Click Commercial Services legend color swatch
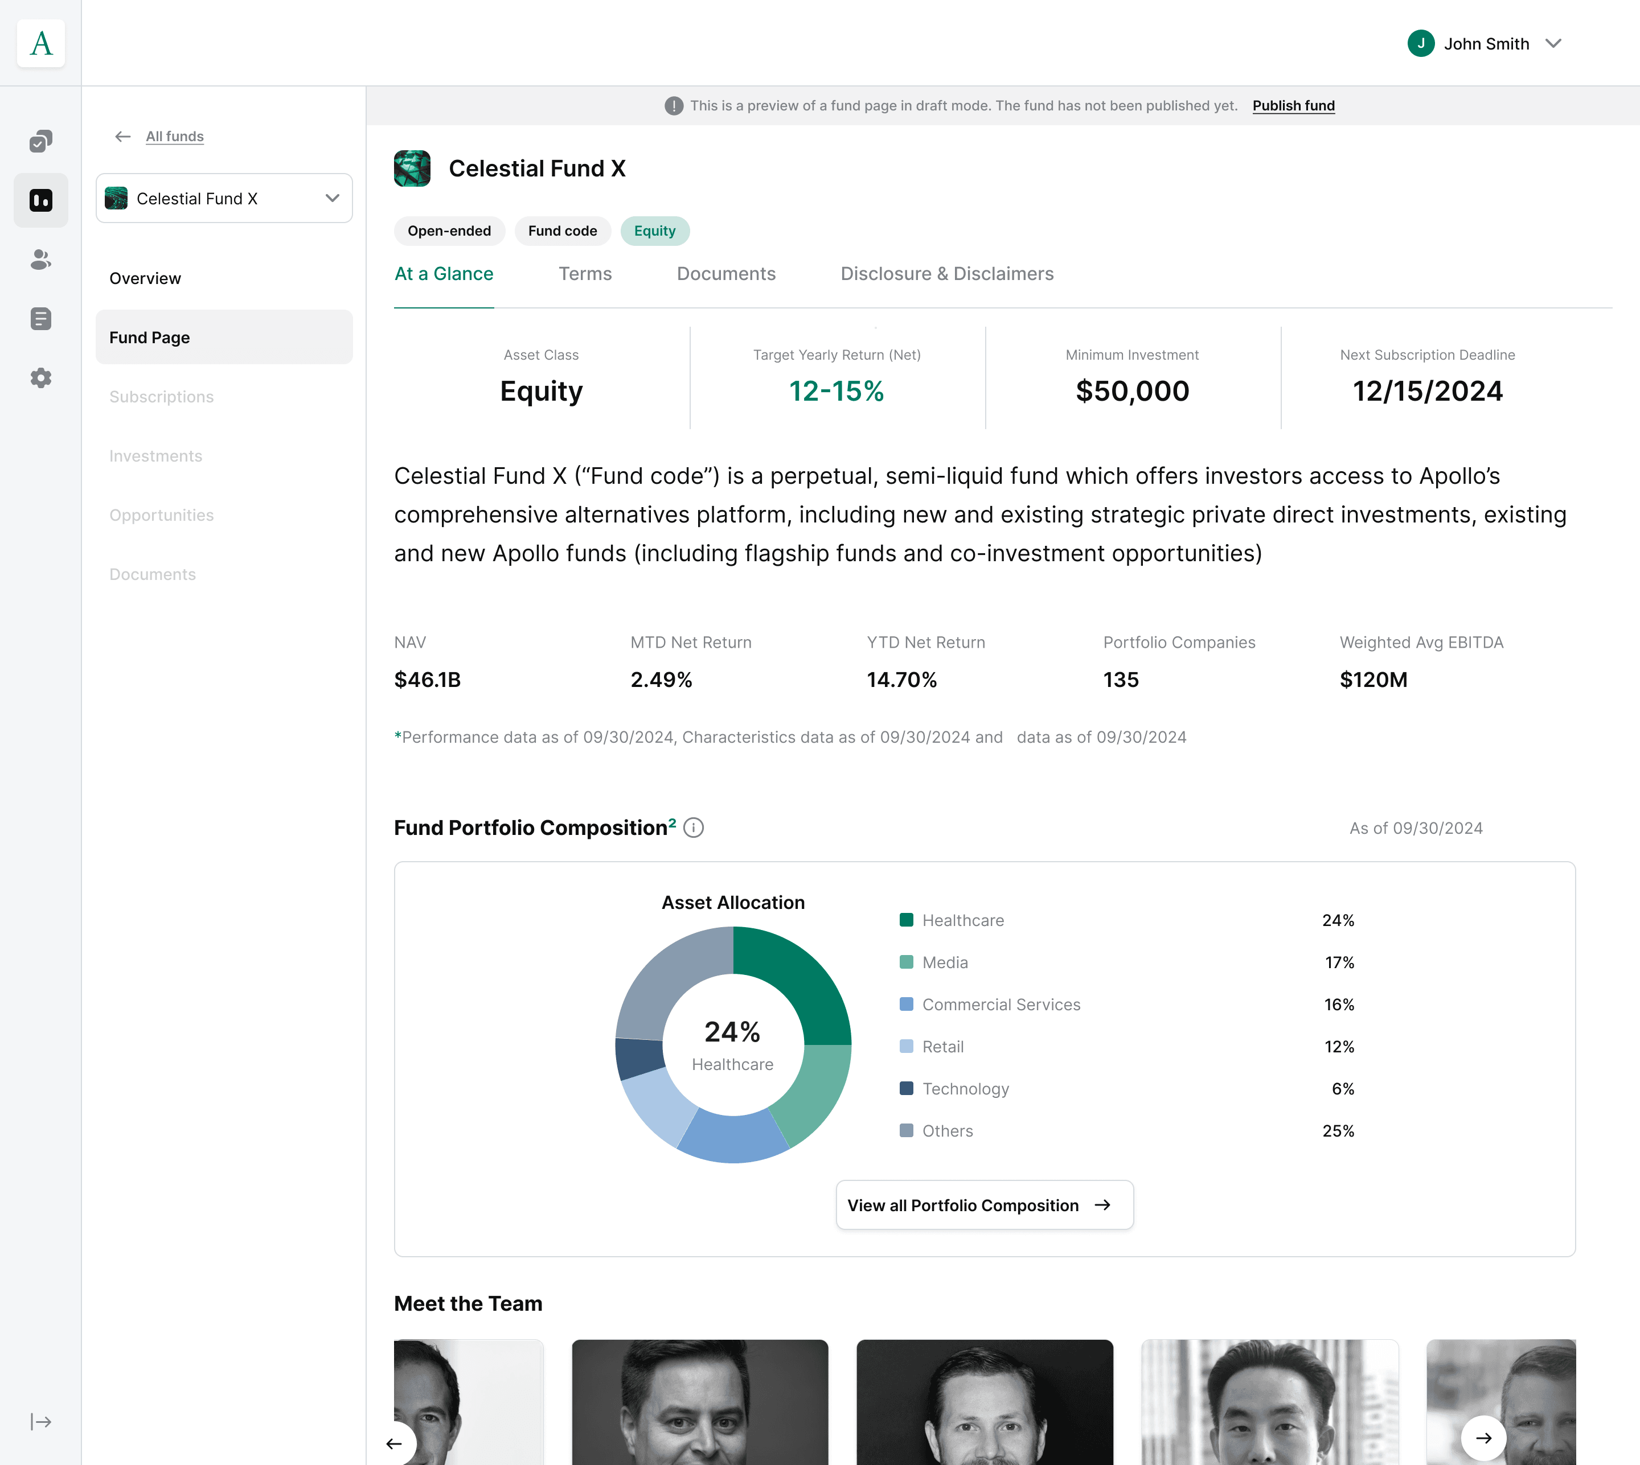This screenshot has width=1640, height=1465. [x=906, y=1004]
